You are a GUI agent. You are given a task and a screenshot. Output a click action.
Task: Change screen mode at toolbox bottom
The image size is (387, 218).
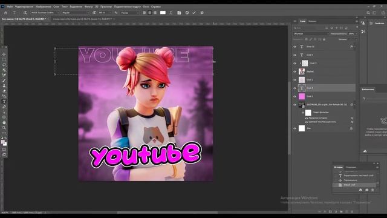[4, 155]
